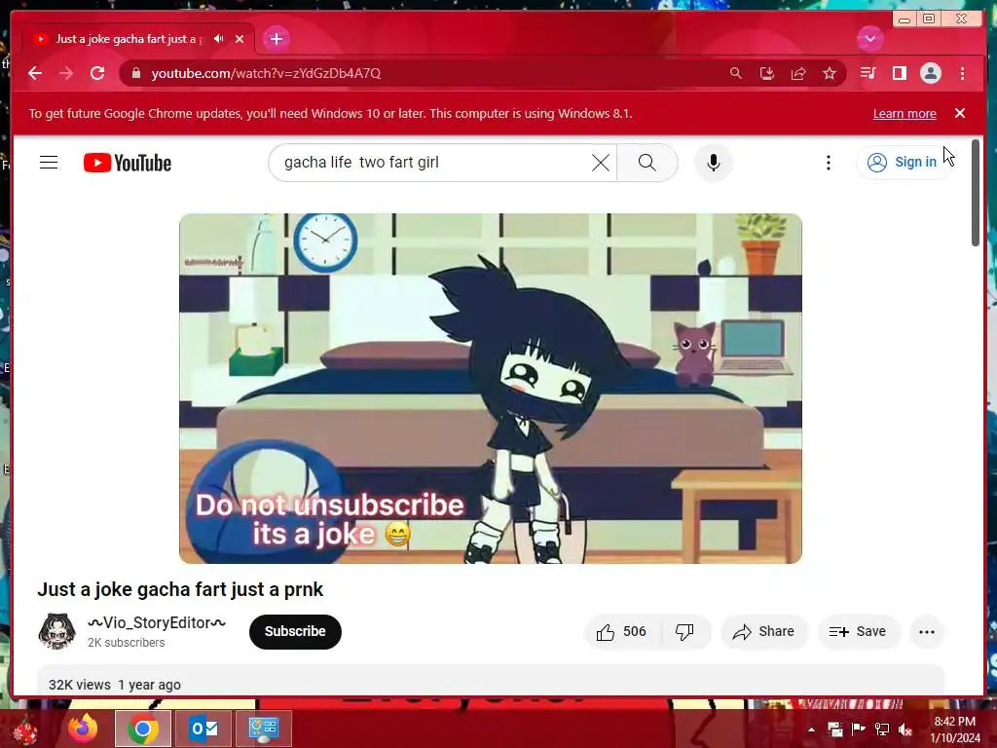Open Outlook from the taskbar

click(x=203, y=729)
